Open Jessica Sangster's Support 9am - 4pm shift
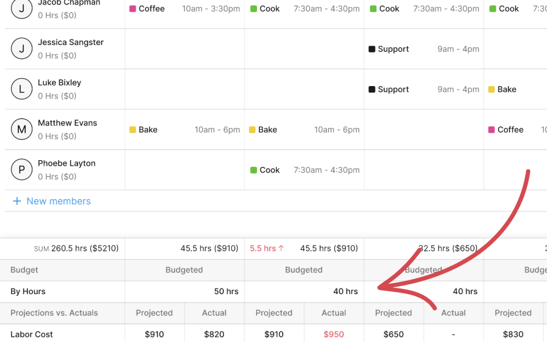Viewport: 547px width, 342px height. 423,49
